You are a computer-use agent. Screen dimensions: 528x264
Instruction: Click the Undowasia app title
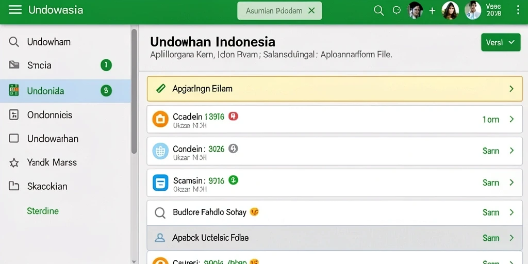56,10
